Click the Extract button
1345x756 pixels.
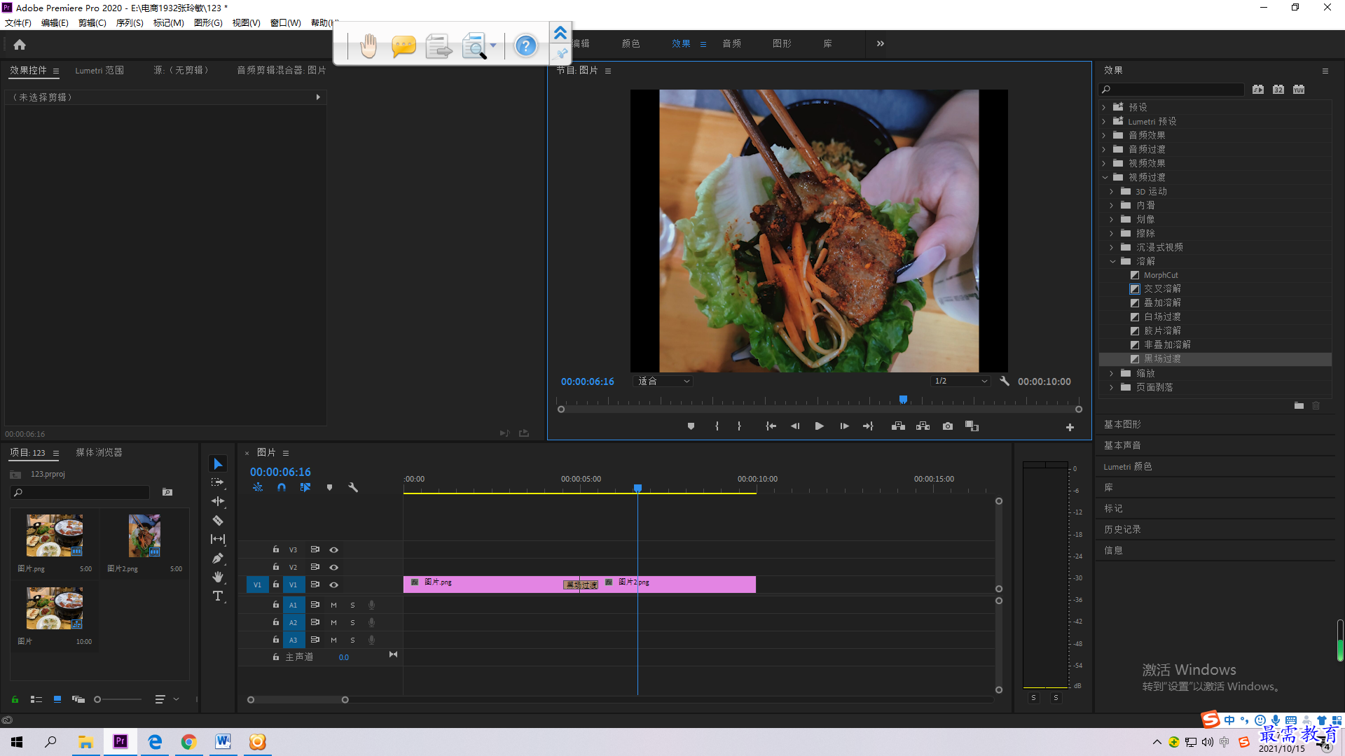tap(923, 426)
